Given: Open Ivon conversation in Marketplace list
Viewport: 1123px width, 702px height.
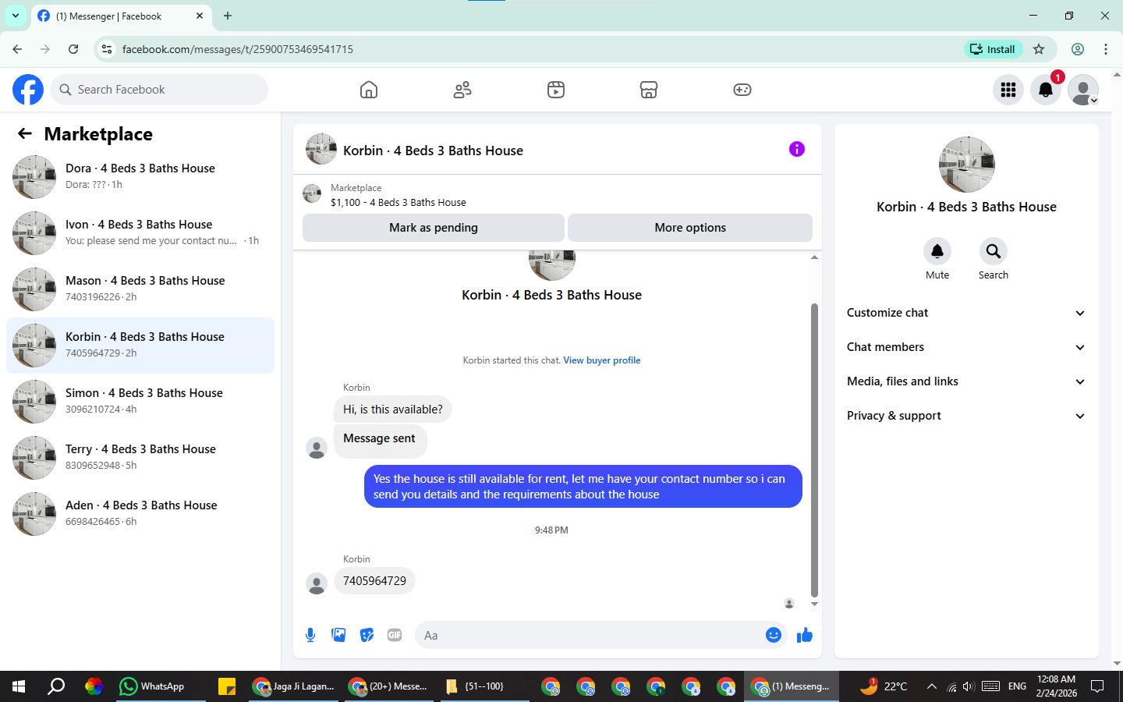Looking at the screenshot, I should 140,233.
